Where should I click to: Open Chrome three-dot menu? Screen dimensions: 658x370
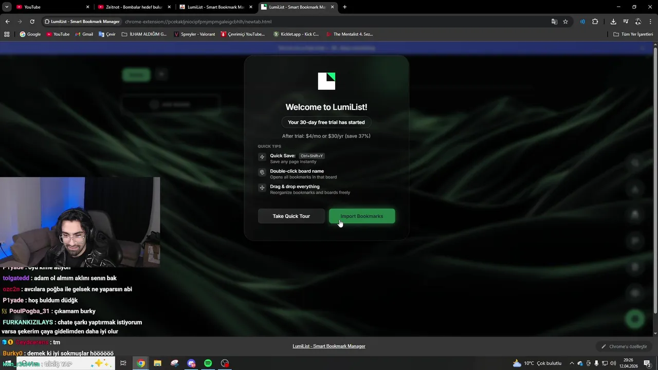click(x=651, y=22)
